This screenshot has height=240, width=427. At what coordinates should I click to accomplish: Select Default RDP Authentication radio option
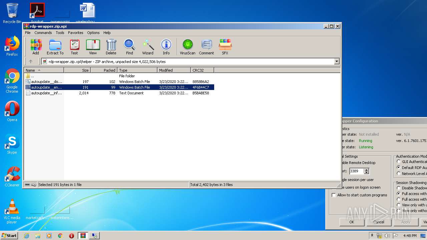point(399,167)
